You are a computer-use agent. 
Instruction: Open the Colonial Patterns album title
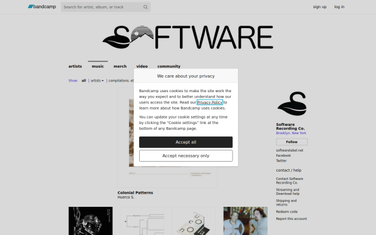(135, 192)
